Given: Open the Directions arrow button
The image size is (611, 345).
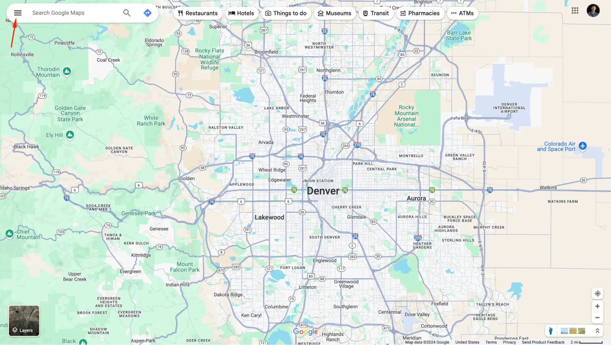Looking at the screenshot, I should coord(147,13).
